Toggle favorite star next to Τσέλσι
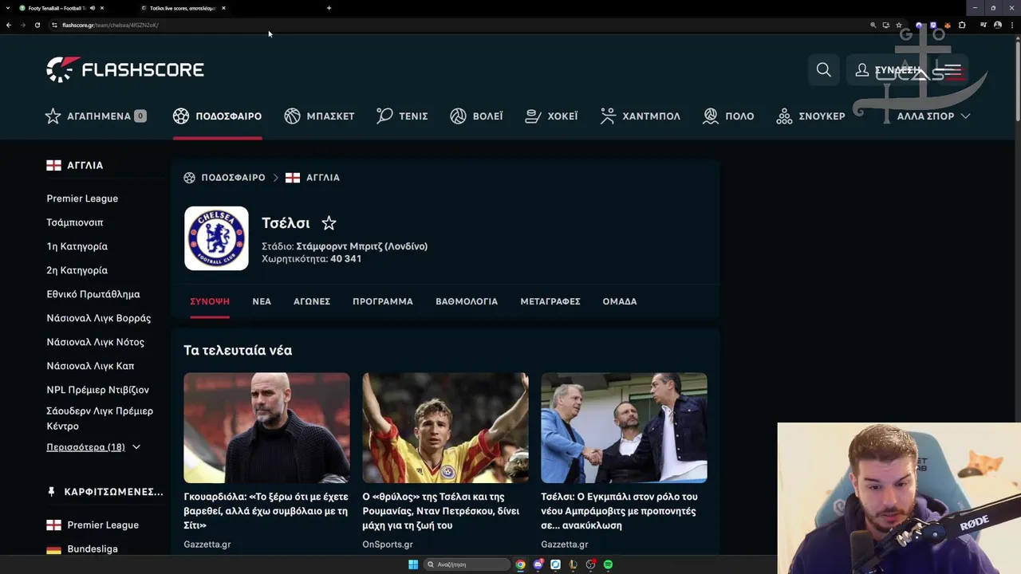The height and width of the screenshot is (574, 1021). coord(329,223)
